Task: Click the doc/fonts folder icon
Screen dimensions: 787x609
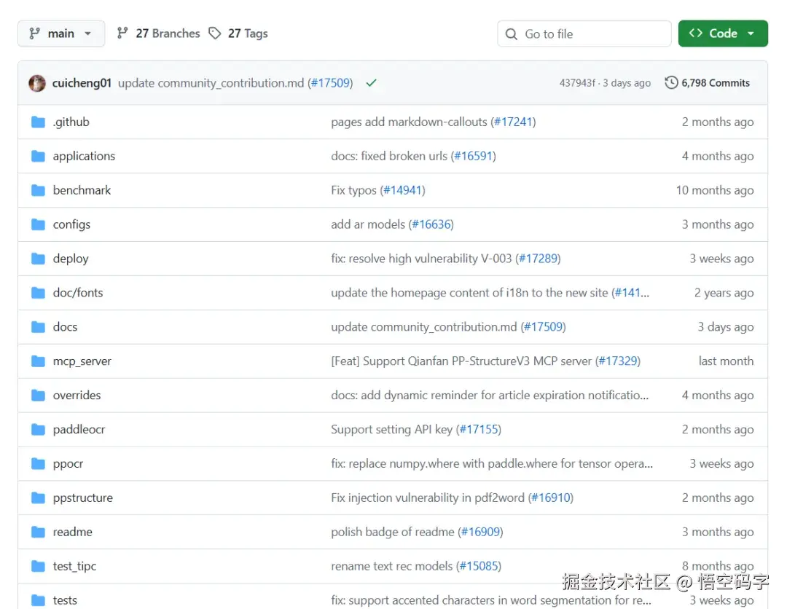Action: (x=38, y=292)
